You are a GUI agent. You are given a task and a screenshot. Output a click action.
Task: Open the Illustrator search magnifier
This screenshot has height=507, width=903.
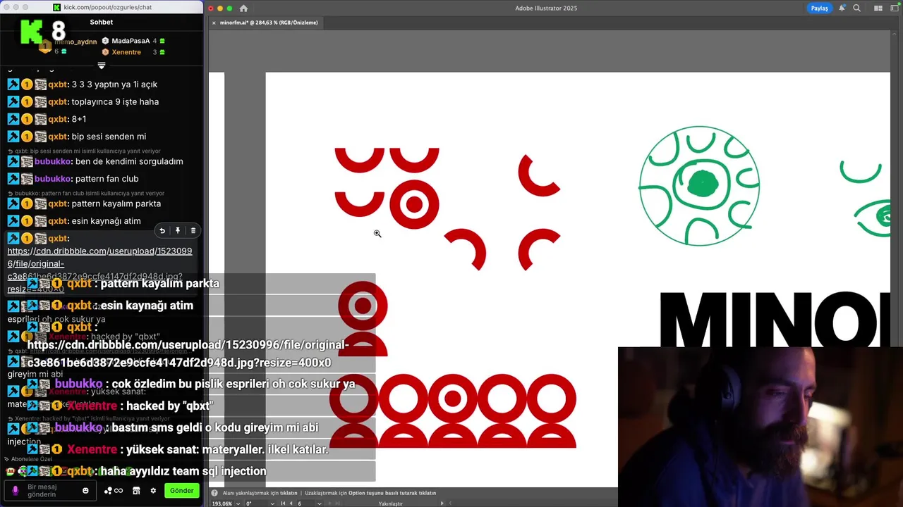(856, 8)
